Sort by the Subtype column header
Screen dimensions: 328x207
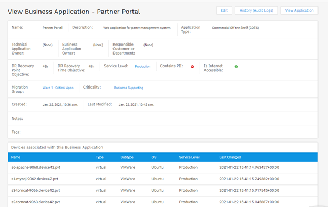pyautogui.click(x=127, y=157)
